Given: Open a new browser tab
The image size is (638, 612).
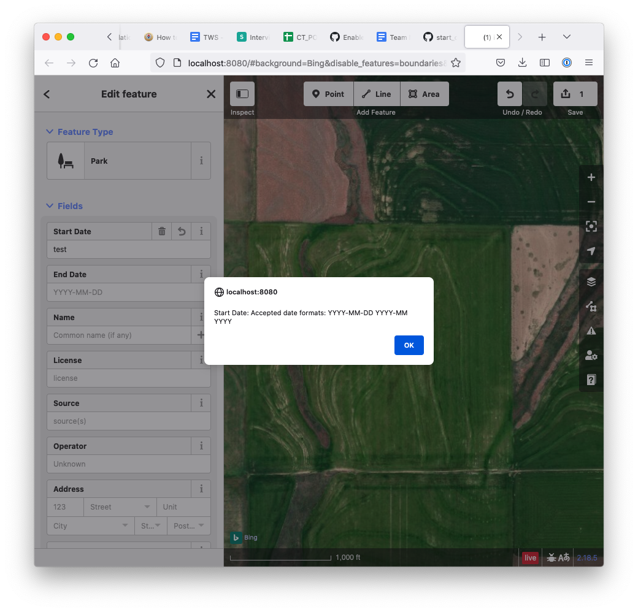Looking at the screenshot, I should pyautogui.click(x=542, y=37).
